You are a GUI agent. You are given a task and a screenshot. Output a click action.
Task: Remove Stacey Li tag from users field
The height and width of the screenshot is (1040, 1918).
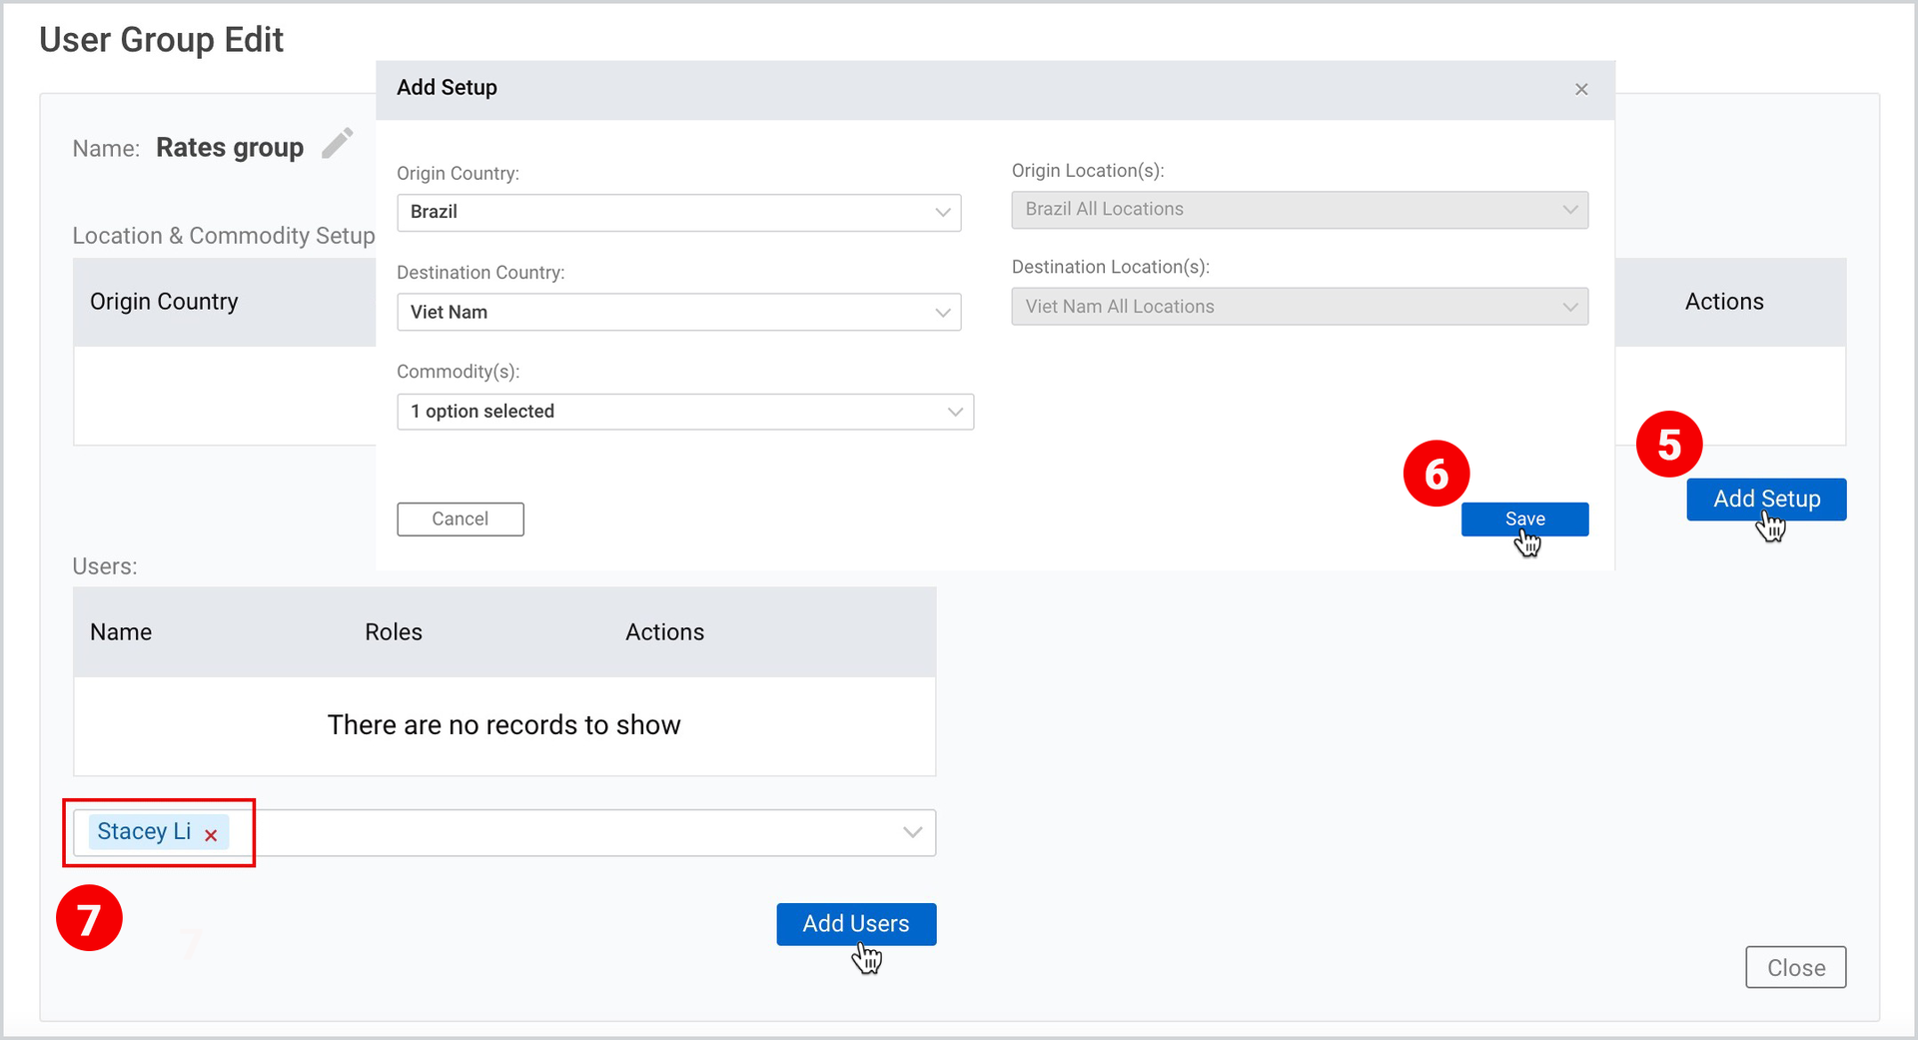(211, 835)
